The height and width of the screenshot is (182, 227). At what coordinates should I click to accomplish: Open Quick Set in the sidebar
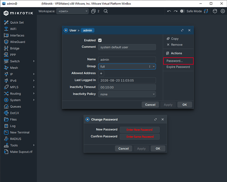click(x=14, y=22)
